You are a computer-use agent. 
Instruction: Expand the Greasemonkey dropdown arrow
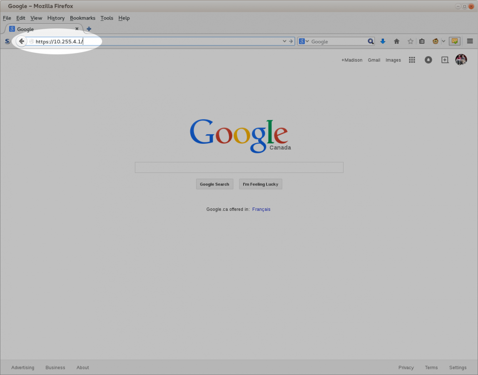(443, 41)
